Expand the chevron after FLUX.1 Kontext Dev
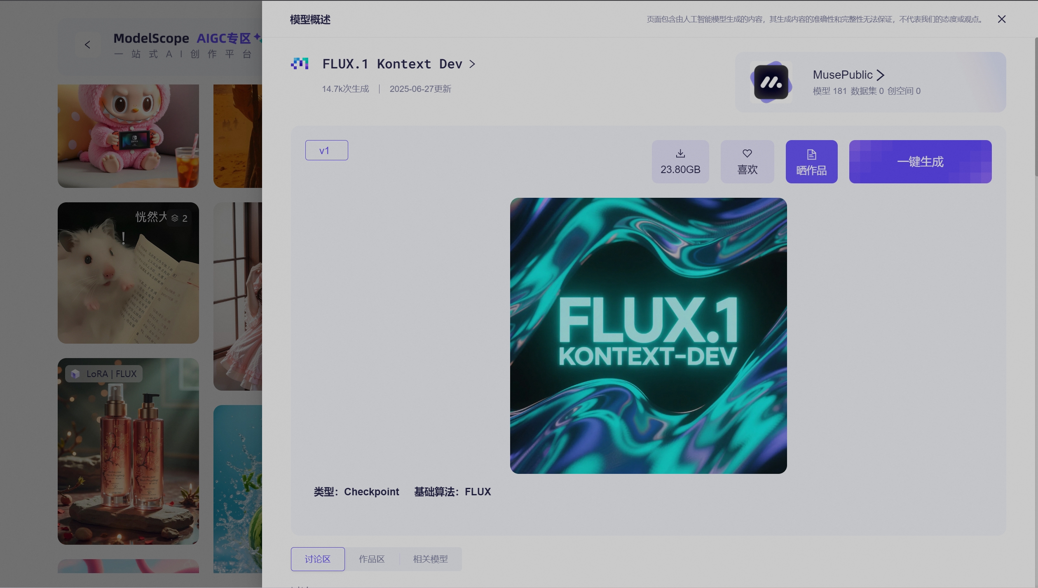1038x588 pixels. [x=473, y=64]
